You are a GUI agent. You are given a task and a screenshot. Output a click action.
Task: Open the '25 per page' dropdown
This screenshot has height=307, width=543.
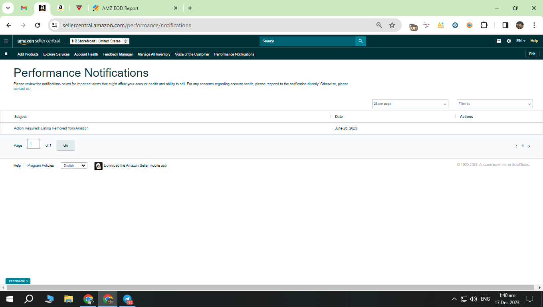(410, 104)
